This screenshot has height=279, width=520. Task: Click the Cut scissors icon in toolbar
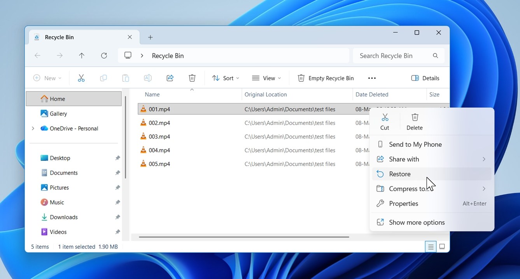[81, 78]
